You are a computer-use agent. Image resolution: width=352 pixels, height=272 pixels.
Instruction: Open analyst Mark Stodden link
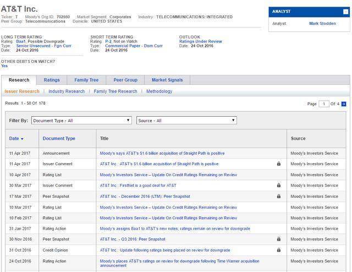(x=322, y=23)
